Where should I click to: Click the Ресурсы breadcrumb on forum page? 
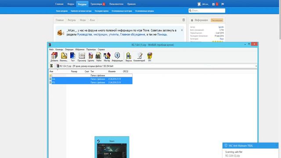72,20
